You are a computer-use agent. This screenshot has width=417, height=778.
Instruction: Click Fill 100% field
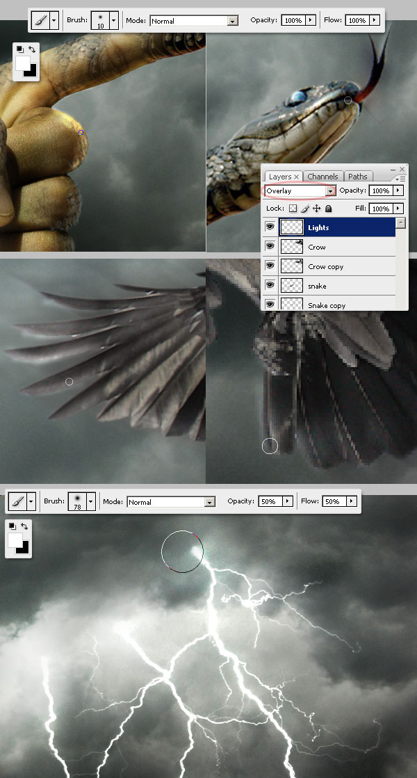pyautogui.click(x=382, y=209)
